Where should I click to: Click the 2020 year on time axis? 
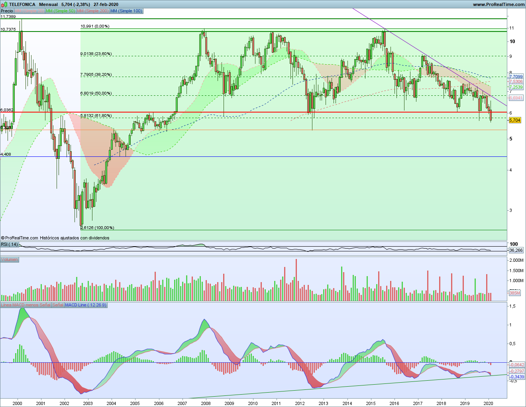coord(489,403)
